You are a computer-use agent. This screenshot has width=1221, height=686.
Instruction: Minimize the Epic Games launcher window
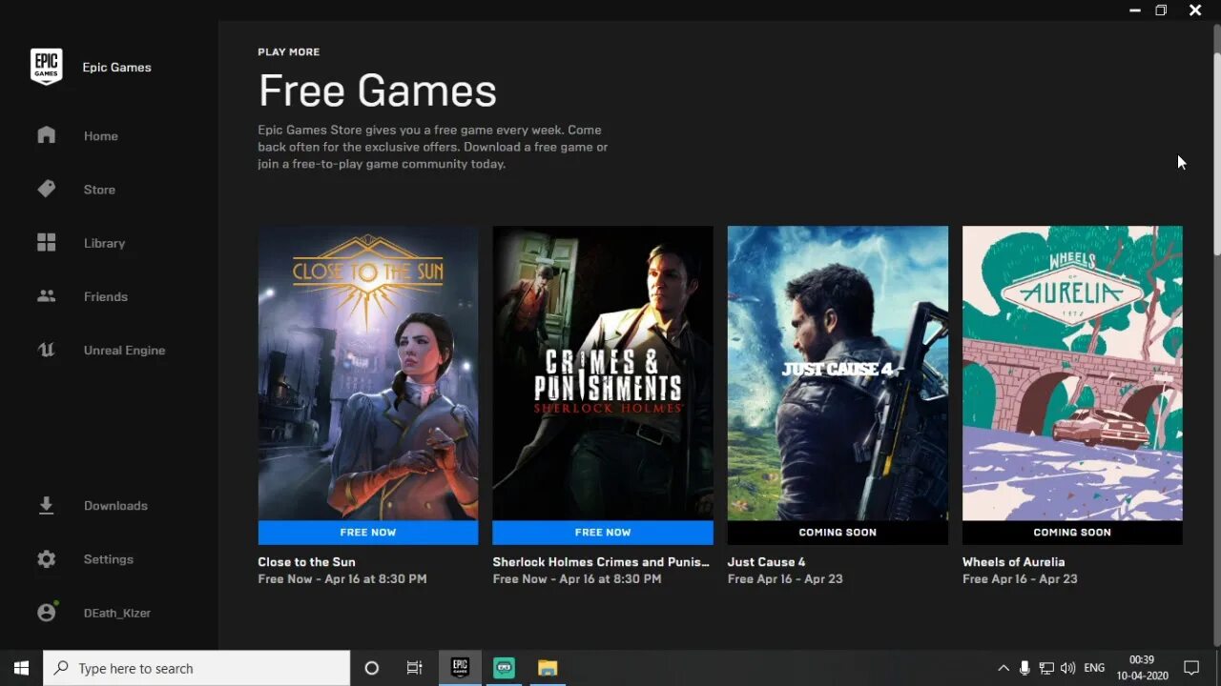click(1134, 10)
